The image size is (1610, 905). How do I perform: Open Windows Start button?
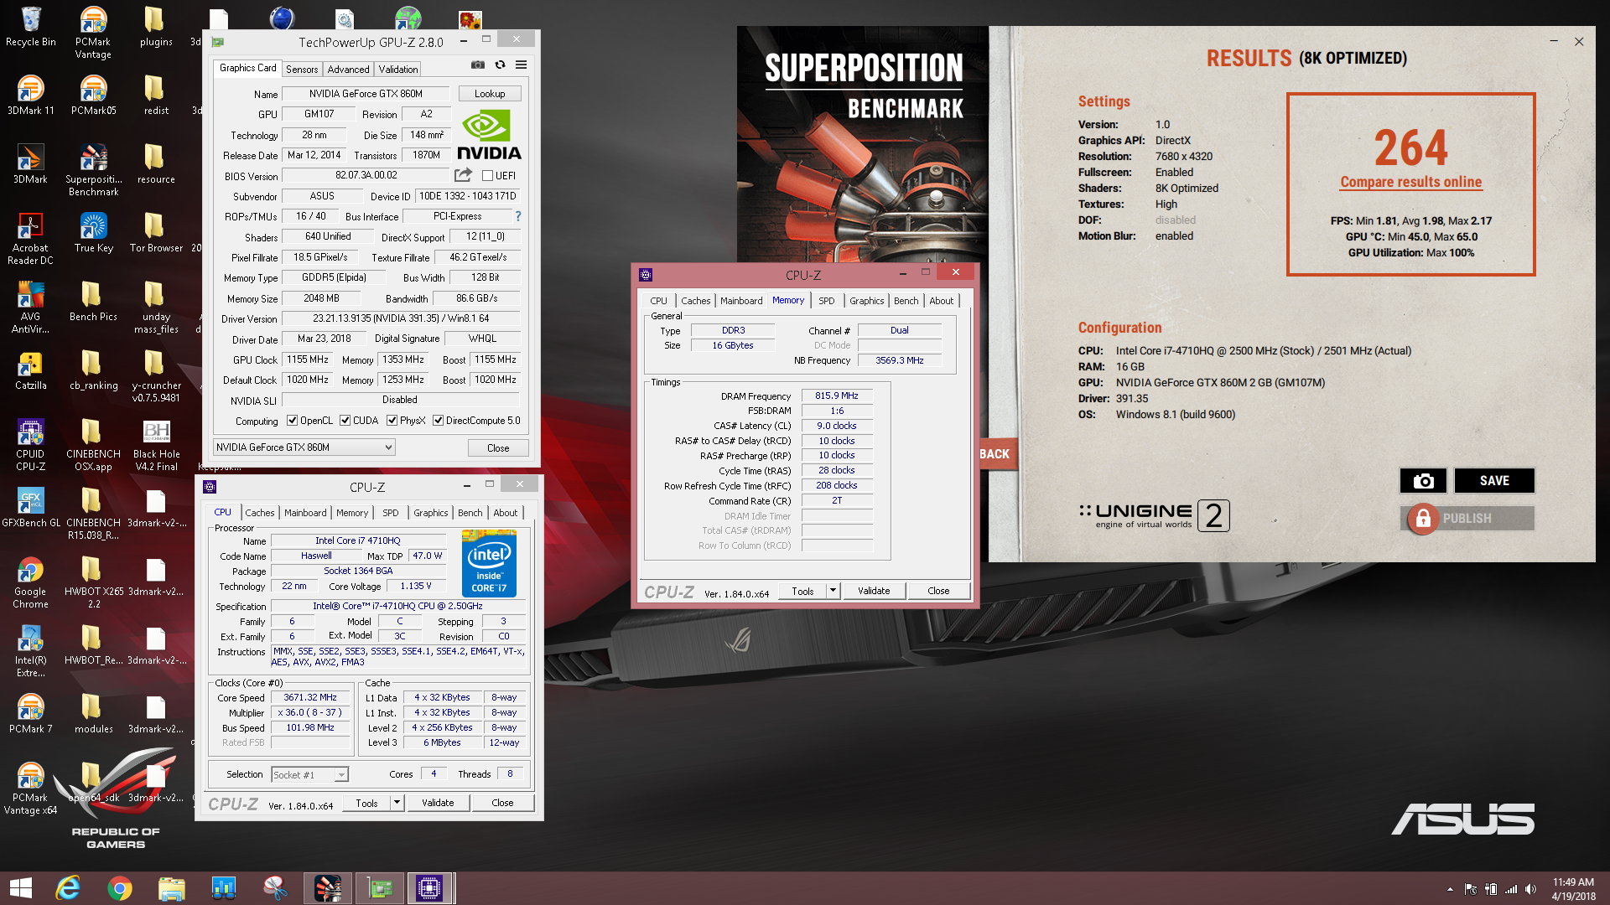point(21,888)
